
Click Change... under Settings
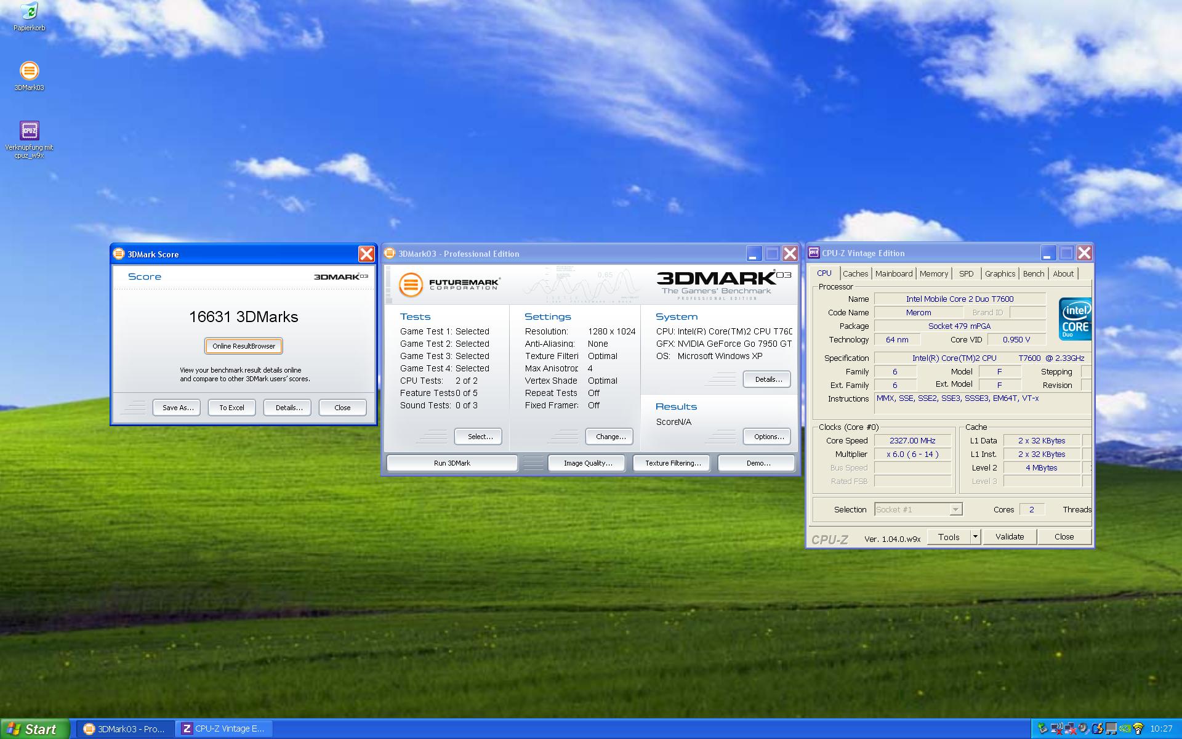pyautogui.click(x=609, y=437)
